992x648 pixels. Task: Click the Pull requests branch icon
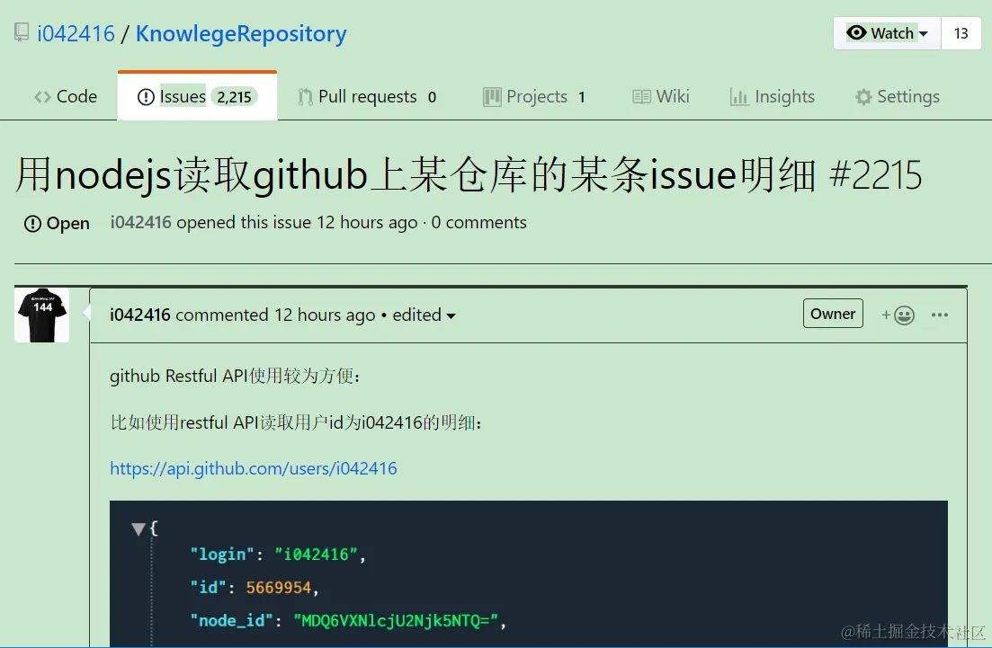pos(305,97)
